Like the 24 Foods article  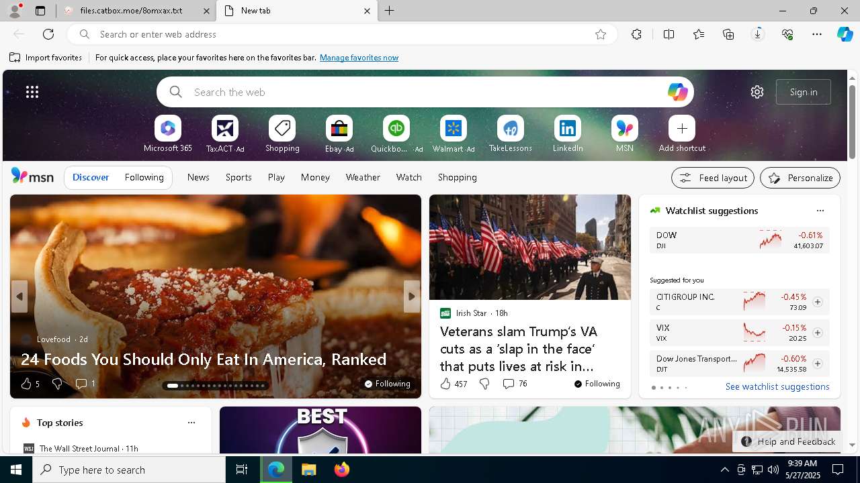26,384
